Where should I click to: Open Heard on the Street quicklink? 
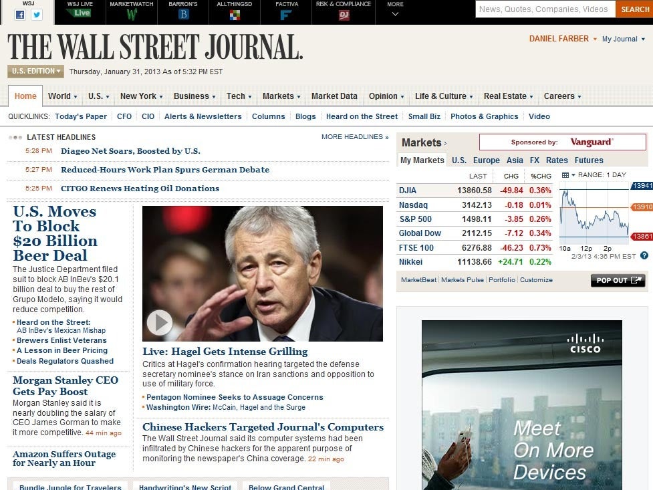click(362, 117)
